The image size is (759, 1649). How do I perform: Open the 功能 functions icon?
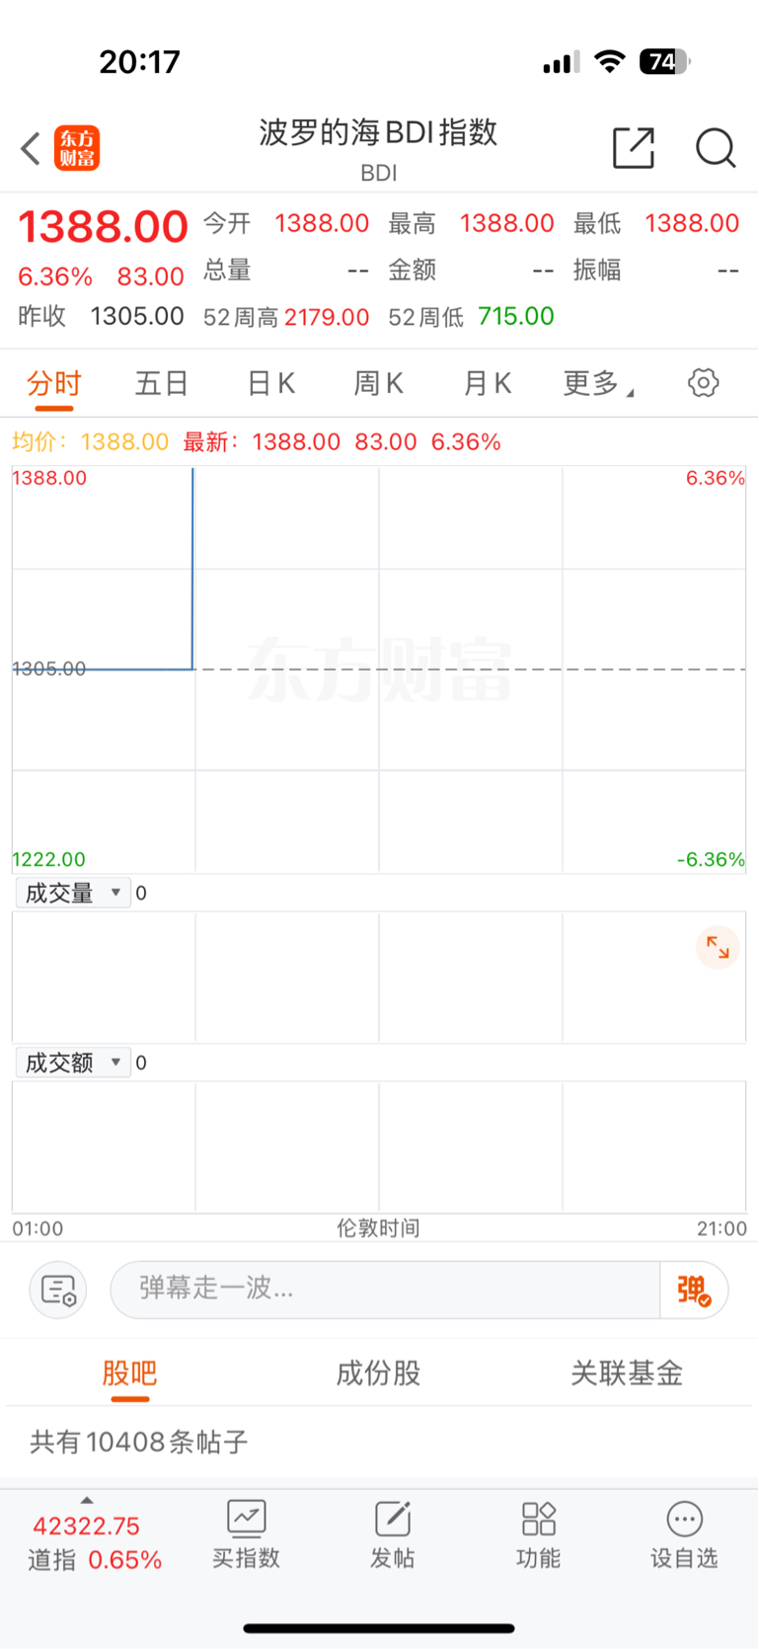[538, 1534]
